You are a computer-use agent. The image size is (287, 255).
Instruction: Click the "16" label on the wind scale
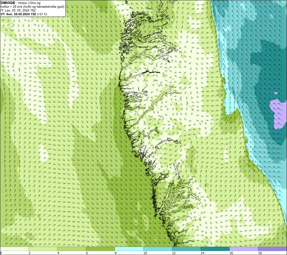pos(231,253)
